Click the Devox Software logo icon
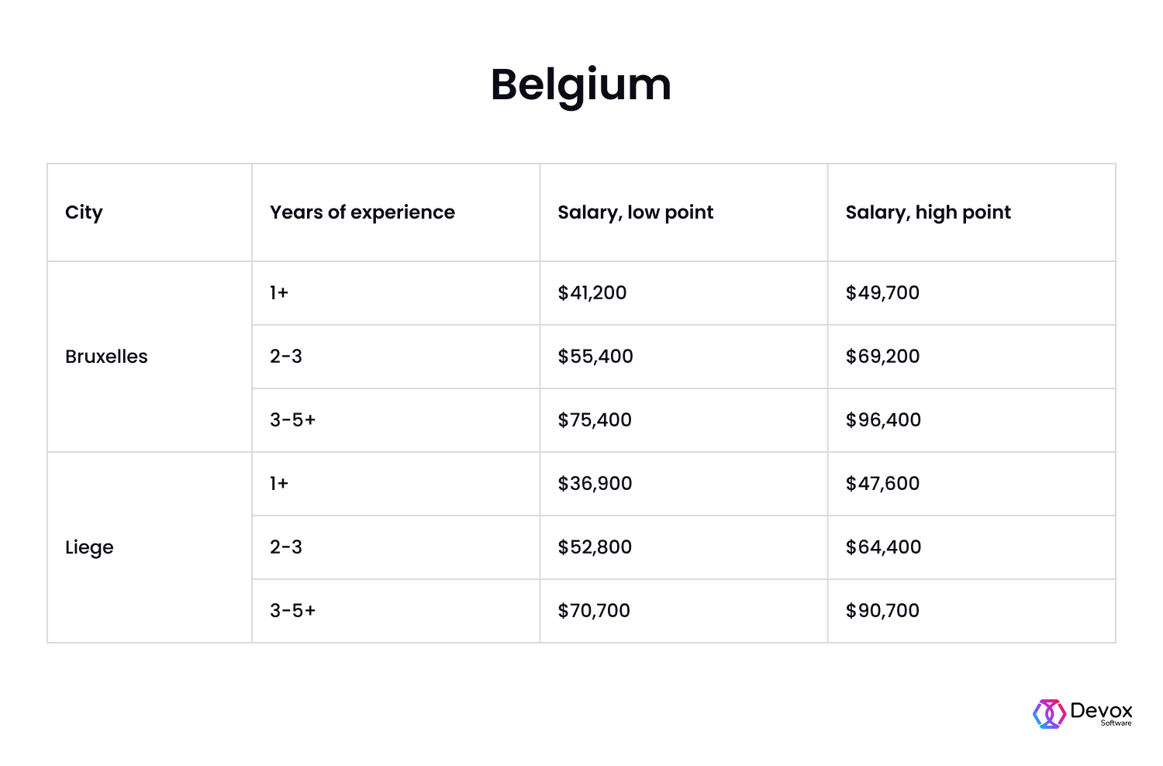The image size is (1163, 766). [x=1049, y=714]
